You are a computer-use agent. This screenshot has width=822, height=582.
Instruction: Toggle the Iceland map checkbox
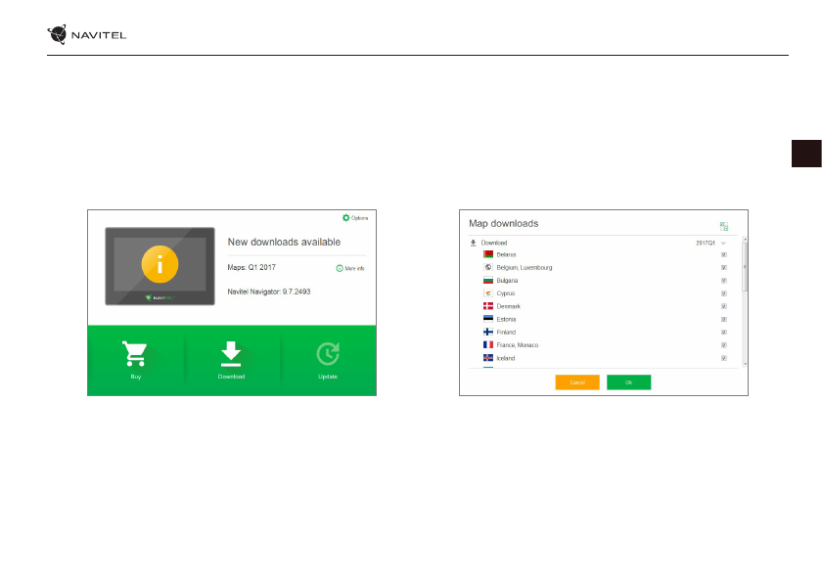pyautogui.click(x=724, y=358)
